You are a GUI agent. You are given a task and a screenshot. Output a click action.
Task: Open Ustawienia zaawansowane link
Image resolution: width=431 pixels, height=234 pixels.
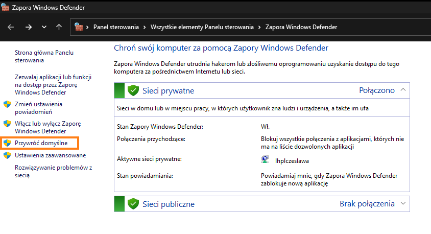pyautogui.click(x=51, y=155)
